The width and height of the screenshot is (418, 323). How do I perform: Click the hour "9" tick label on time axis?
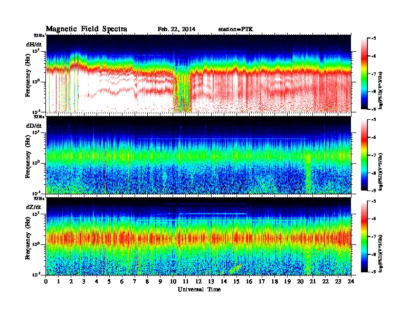(160, 282)
